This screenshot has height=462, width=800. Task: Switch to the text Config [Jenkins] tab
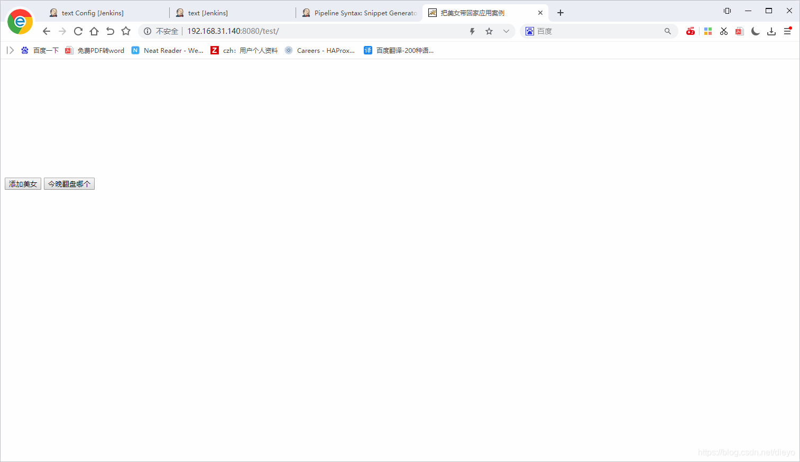click(106, 13)
